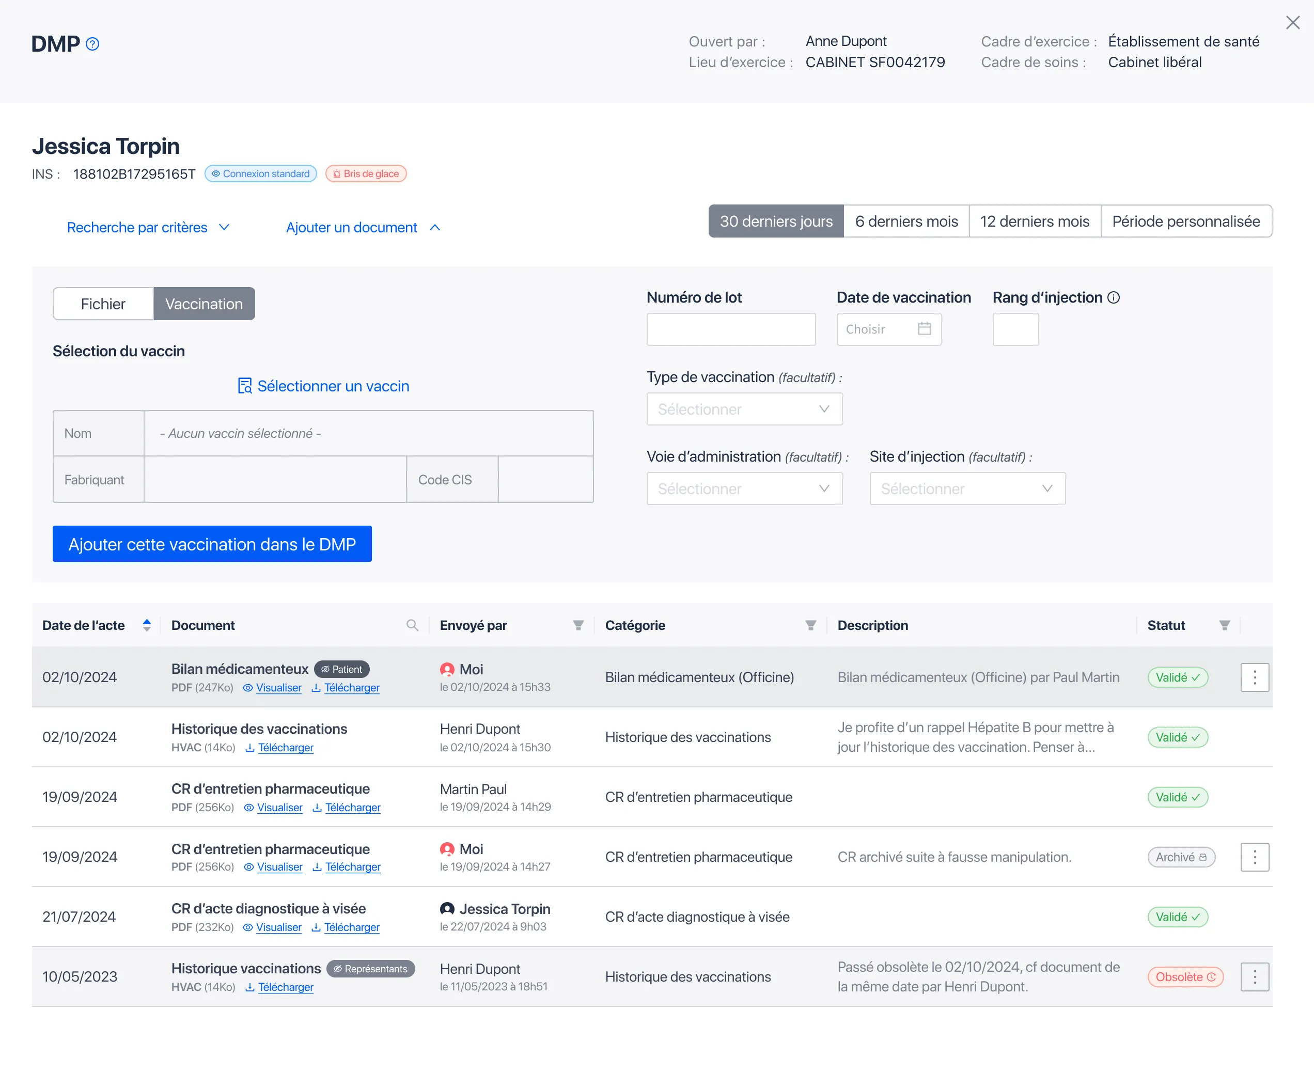Click Ajouter cette vaccination dans le DMP
The width and height of the screenshot is (1314, 1073).
[x=212, y=544]
